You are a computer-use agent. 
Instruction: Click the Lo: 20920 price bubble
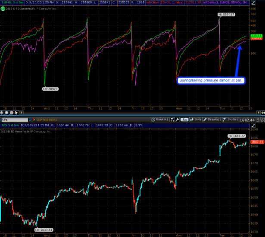pos(50,89)
